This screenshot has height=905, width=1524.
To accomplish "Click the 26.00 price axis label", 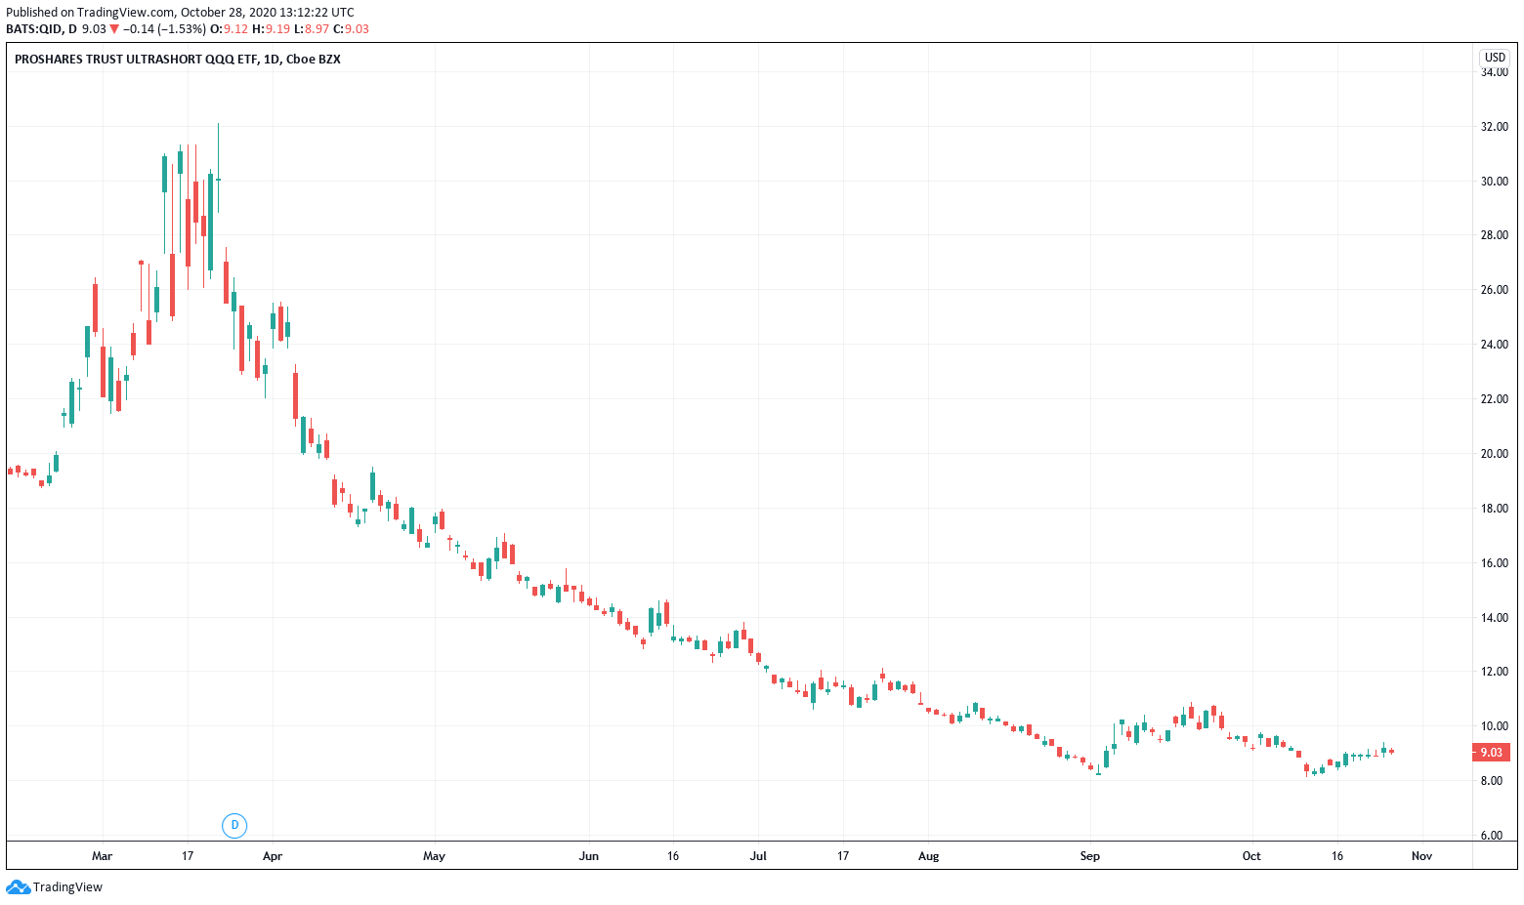I will pyautogui.click(x=1495, y=290).
